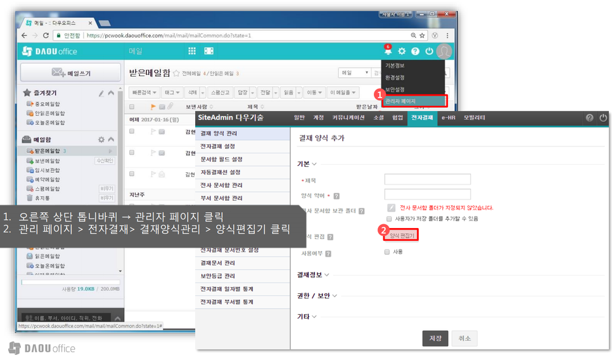
Task: Click the mailbox usage progress bar
Action: click(x=71, y=282)
